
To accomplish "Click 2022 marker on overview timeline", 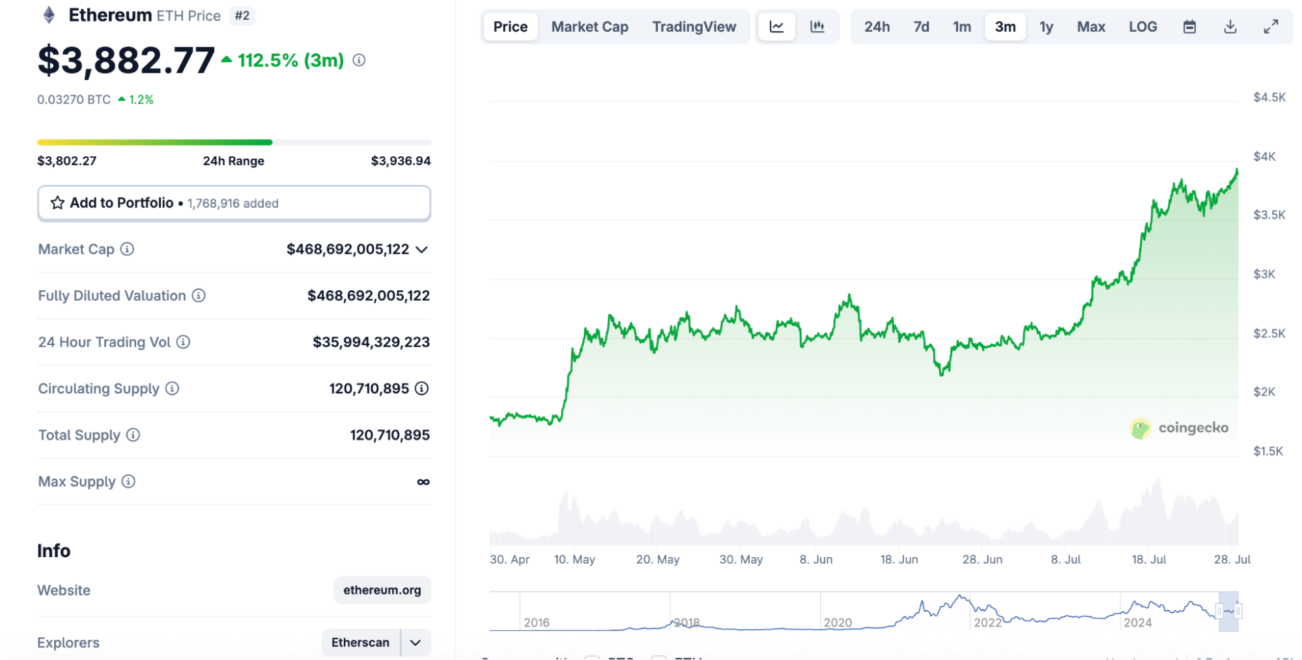I will pos(987,623).
